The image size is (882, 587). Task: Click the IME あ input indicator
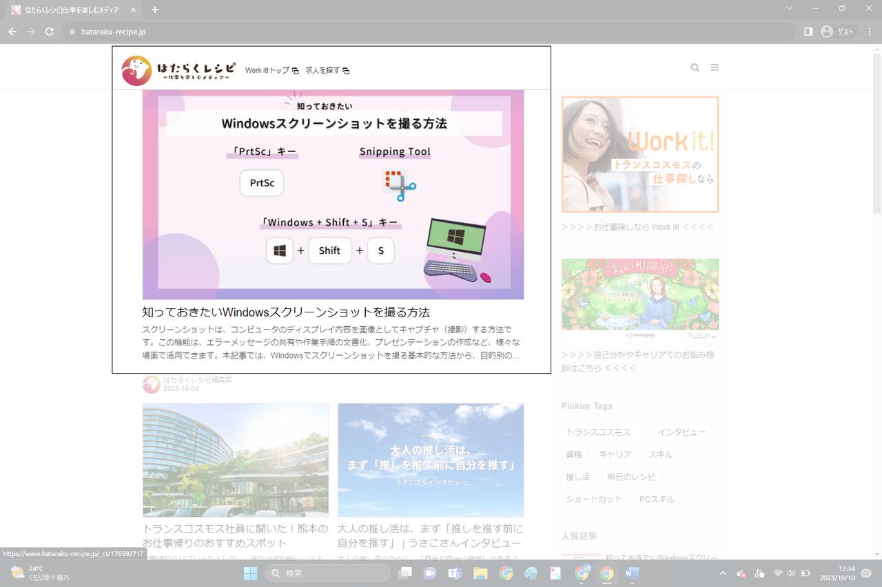(759, 573)
